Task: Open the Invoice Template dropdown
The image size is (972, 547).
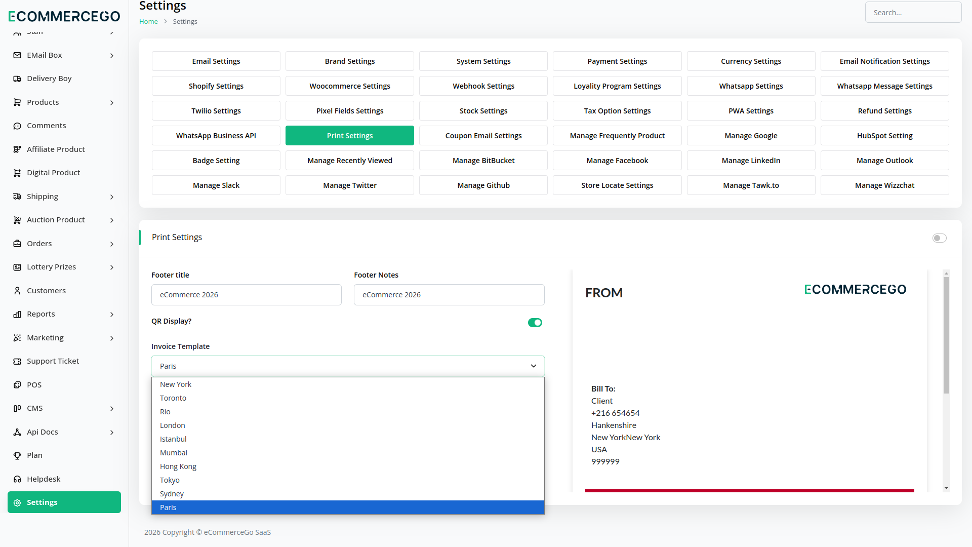Action: click(x=348, y=366)
